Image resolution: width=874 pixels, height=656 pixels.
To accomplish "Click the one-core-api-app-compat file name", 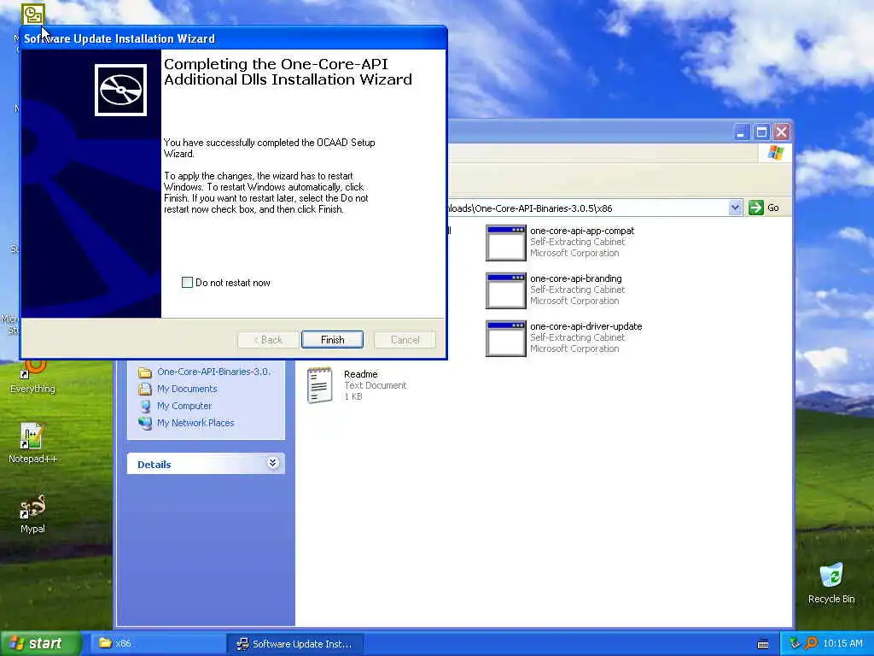I will 582,231.
